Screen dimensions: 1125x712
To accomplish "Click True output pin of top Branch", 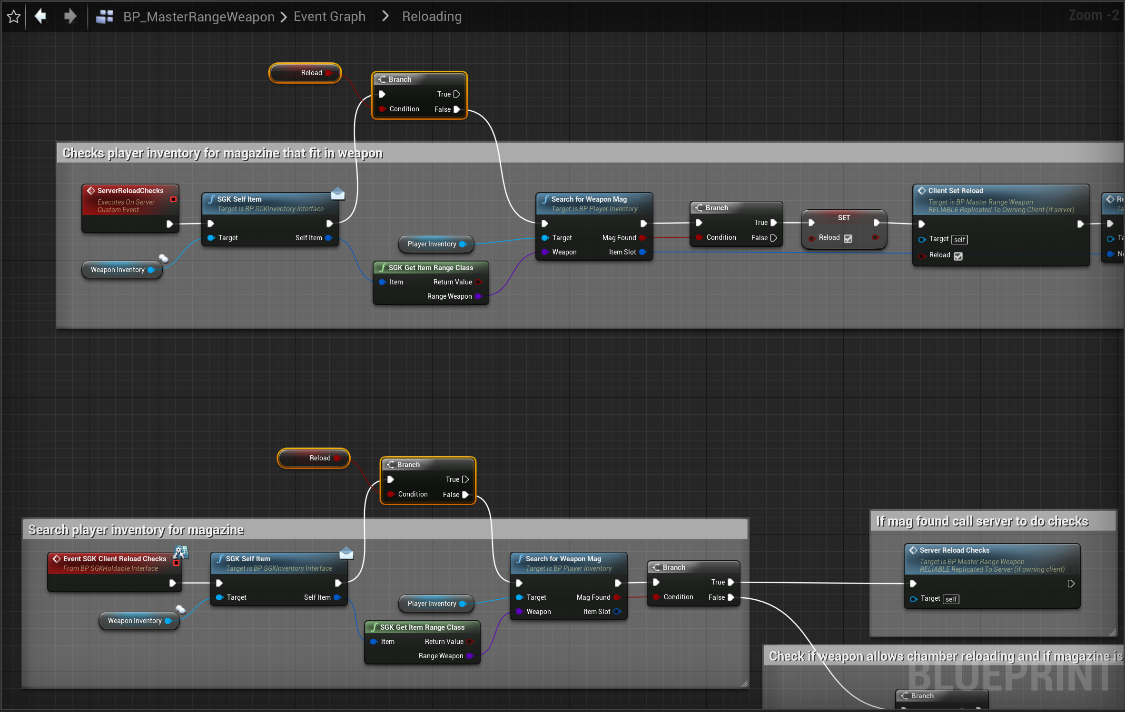I will 457,94.
